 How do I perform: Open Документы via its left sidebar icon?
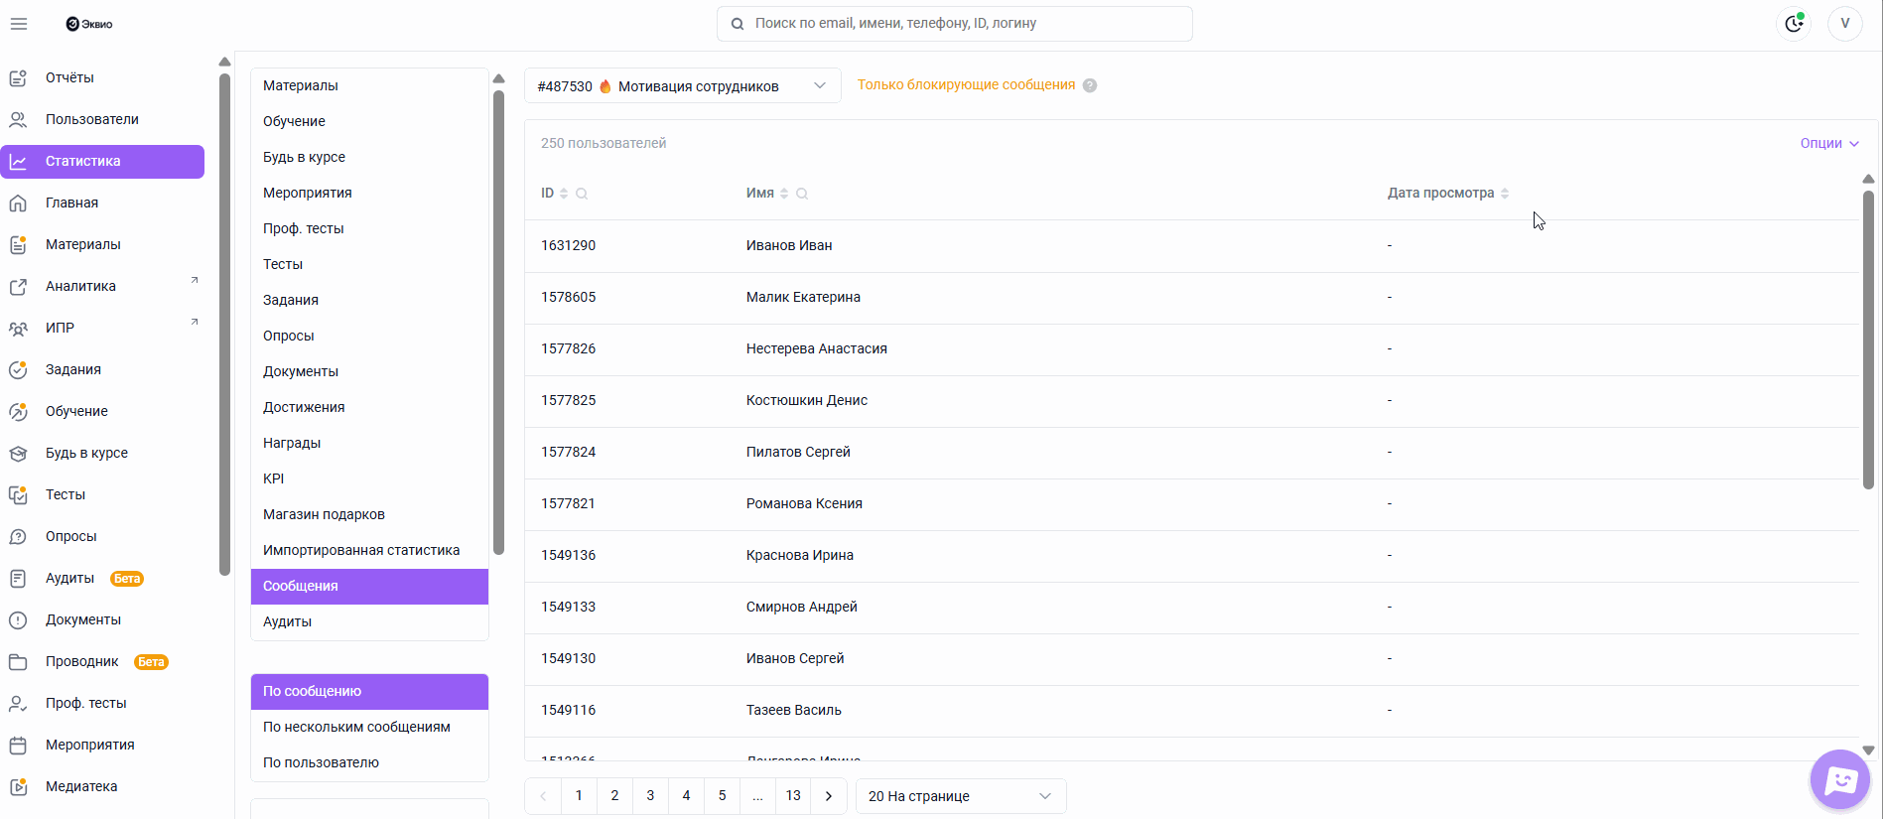tap(18, 619)
